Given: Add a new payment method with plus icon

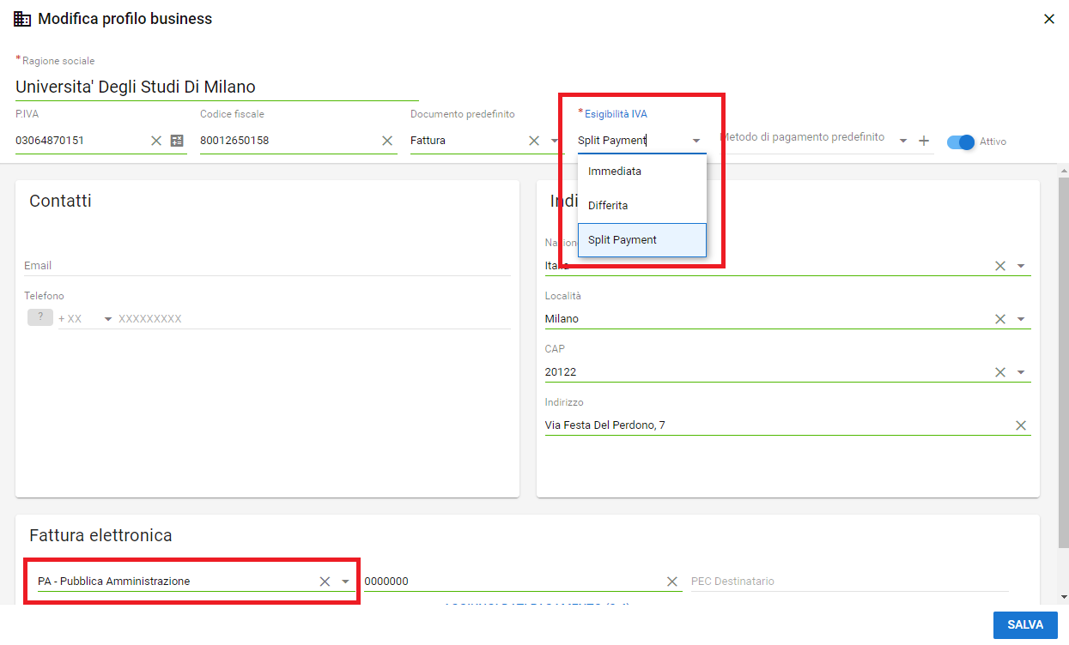Looking at the screenshot, I should 924,141.
